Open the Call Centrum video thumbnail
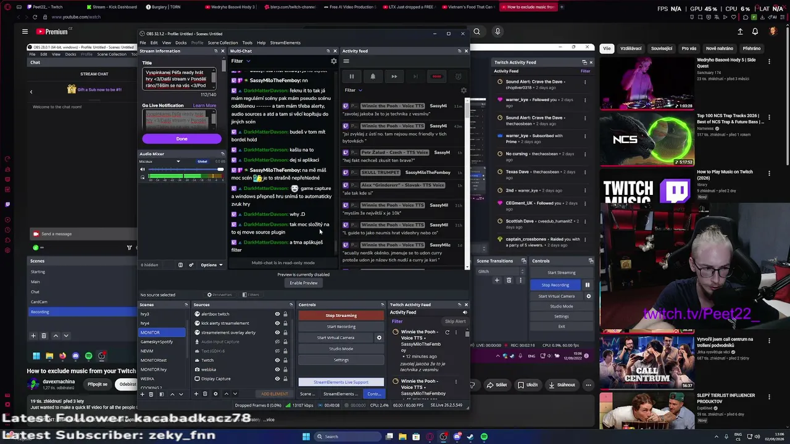 (x=647, y=363)
